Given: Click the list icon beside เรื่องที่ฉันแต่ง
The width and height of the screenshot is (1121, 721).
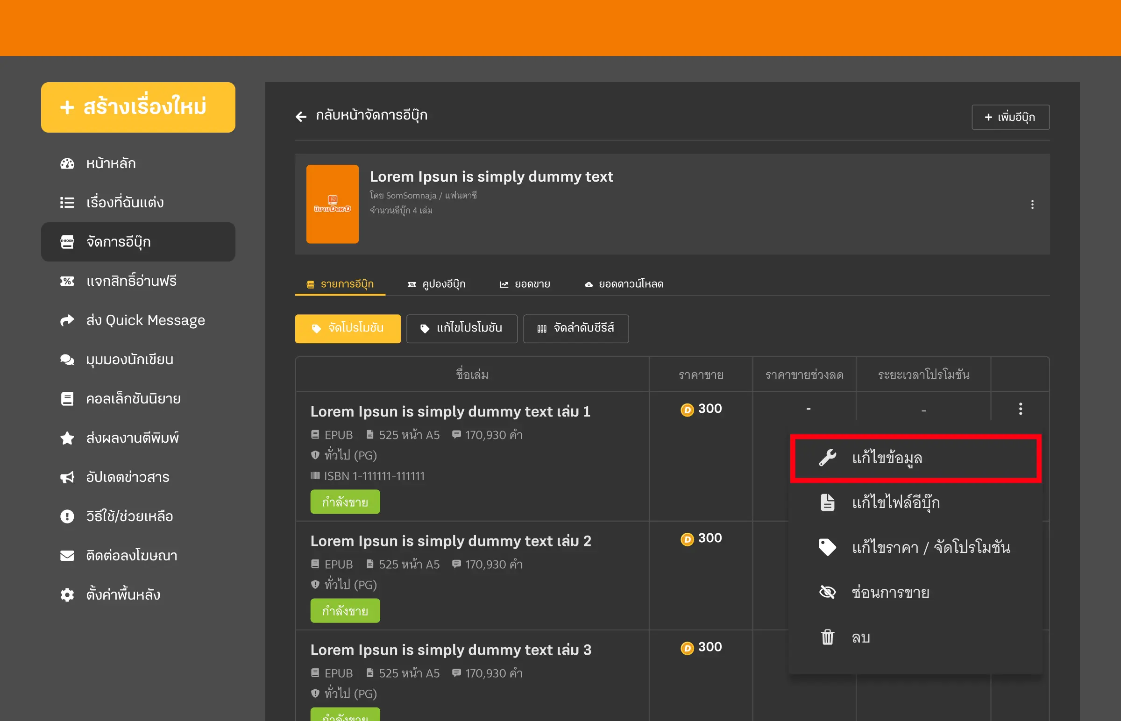Looking at the screenshot, I should tap(67, 203).
